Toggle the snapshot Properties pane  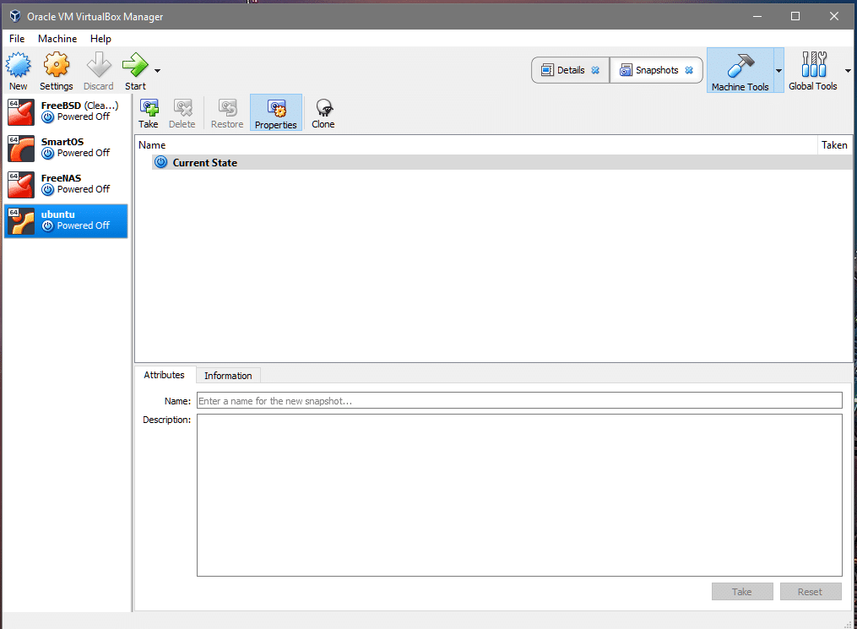click(276, 112)
